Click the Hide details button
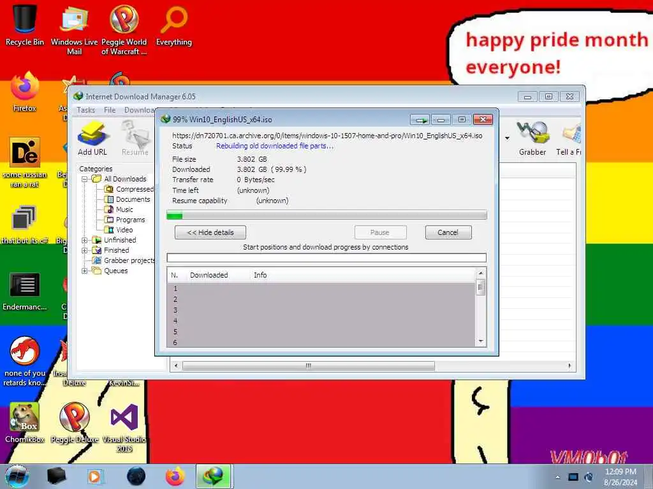Viewport: 653px width, 489px height. (x=210, y=232)
